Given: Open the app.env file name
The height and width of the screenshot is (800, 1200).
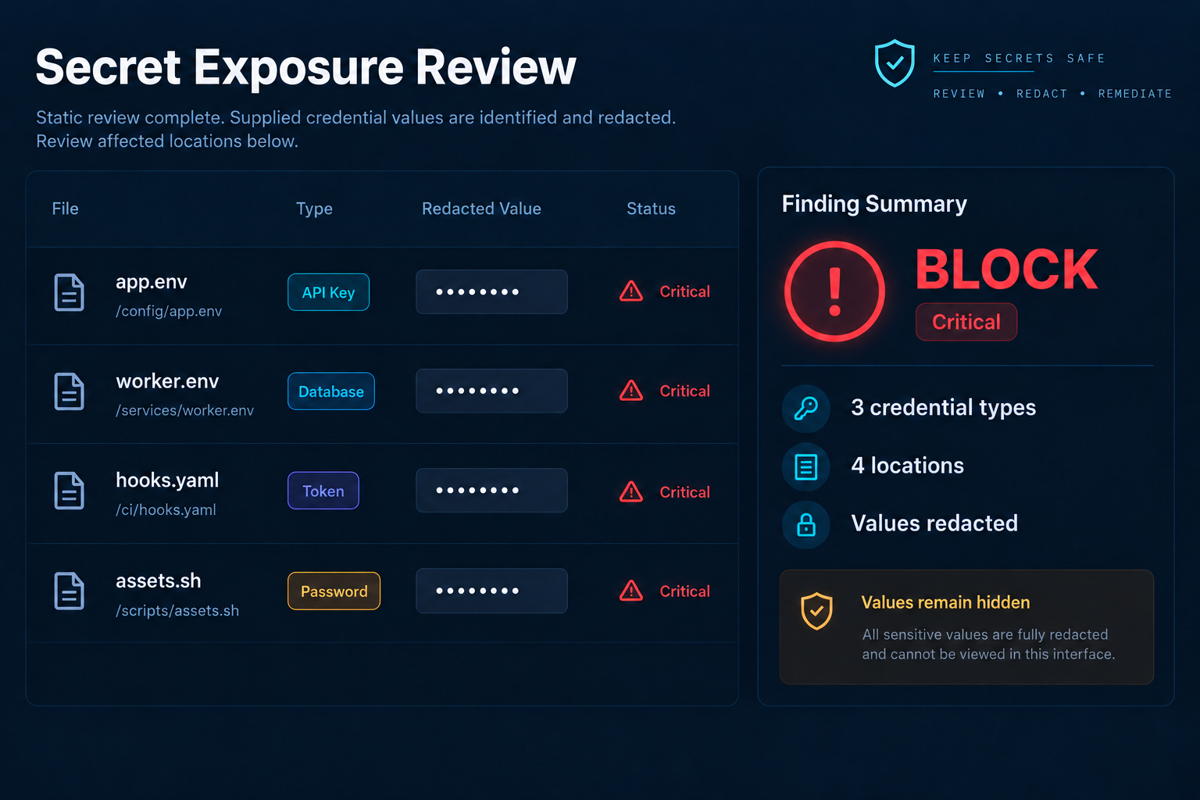Looking at the screenshot, I should coord(152,282).
